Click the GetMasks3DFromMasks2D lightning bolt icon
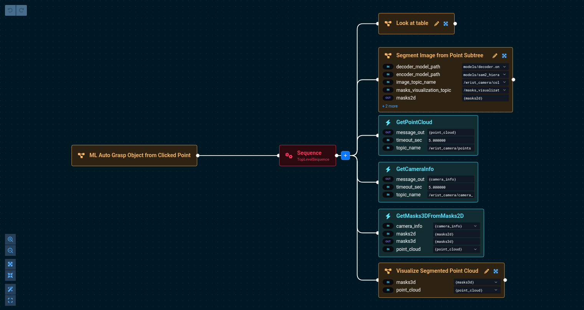584x310 pixels. point(388,216)
